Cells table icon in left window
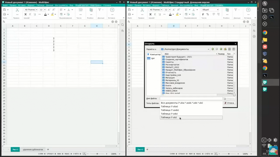280x157 pixels. (91, 10)
